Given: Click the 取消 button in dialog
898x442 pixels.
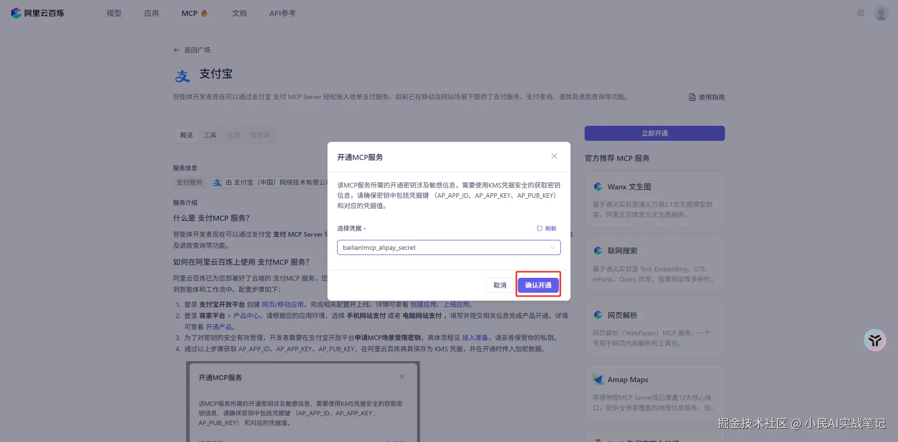Looking at the screenshot, I should click(500, 285).
